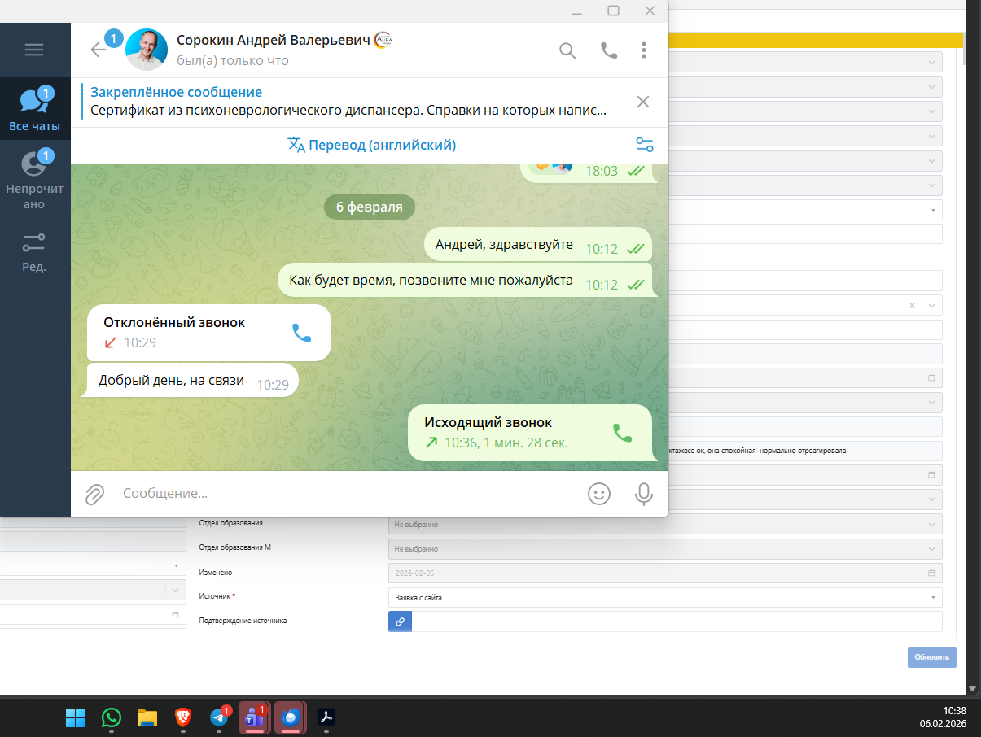This screenshot has width=981, height=737.
Task: Expand the Отдел образования dropdown
Action: [x=665, y=524]
